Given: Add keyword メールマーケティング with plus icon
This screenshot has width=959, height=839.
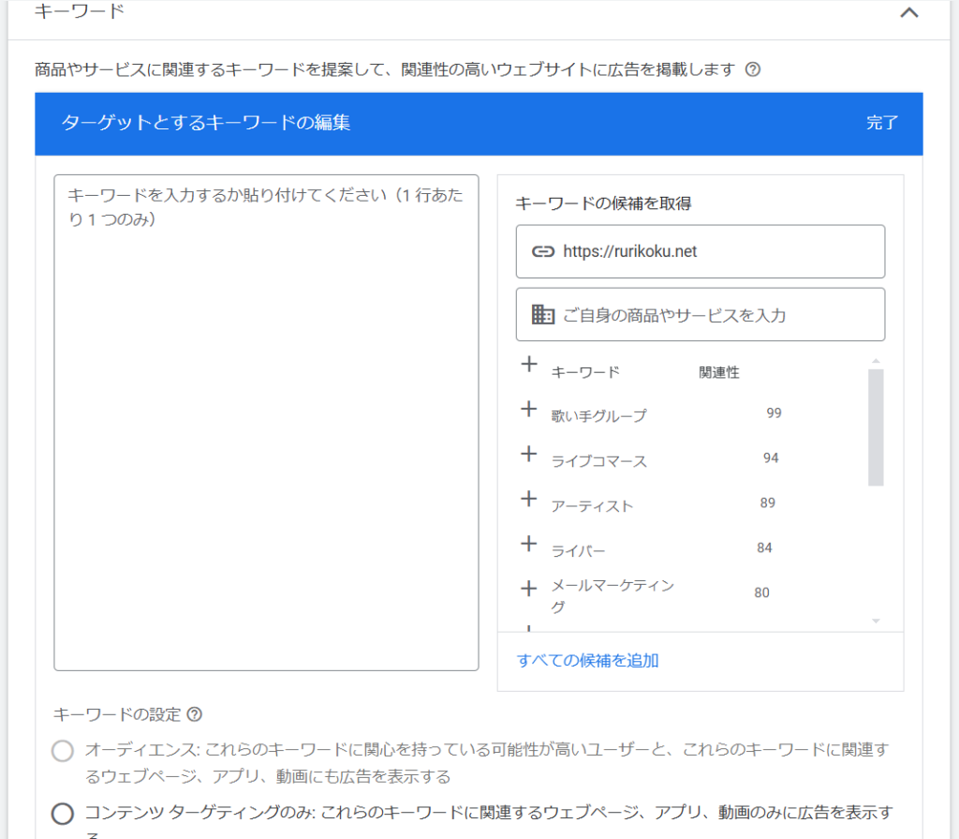Looking at the screenshot, I should pos(529,589).
